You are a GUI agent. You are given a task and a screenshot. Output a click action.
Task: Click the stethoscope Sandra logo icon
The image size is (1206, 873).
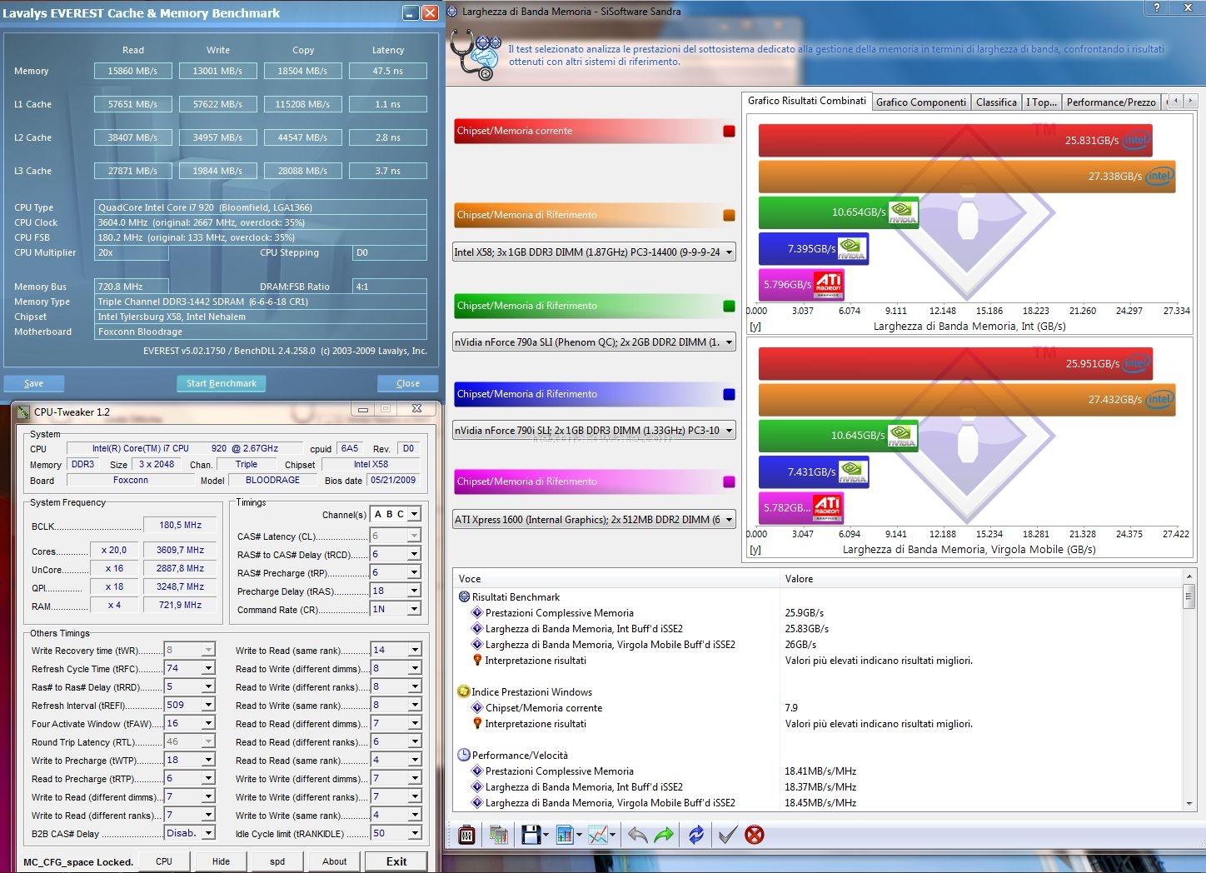click(475, 55)
